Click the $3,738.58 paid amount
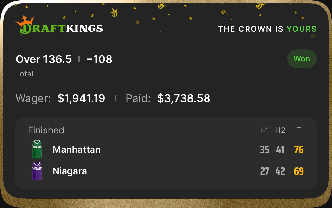The height and width of the screenshot is (208, 332). click(x=184, y=98)
